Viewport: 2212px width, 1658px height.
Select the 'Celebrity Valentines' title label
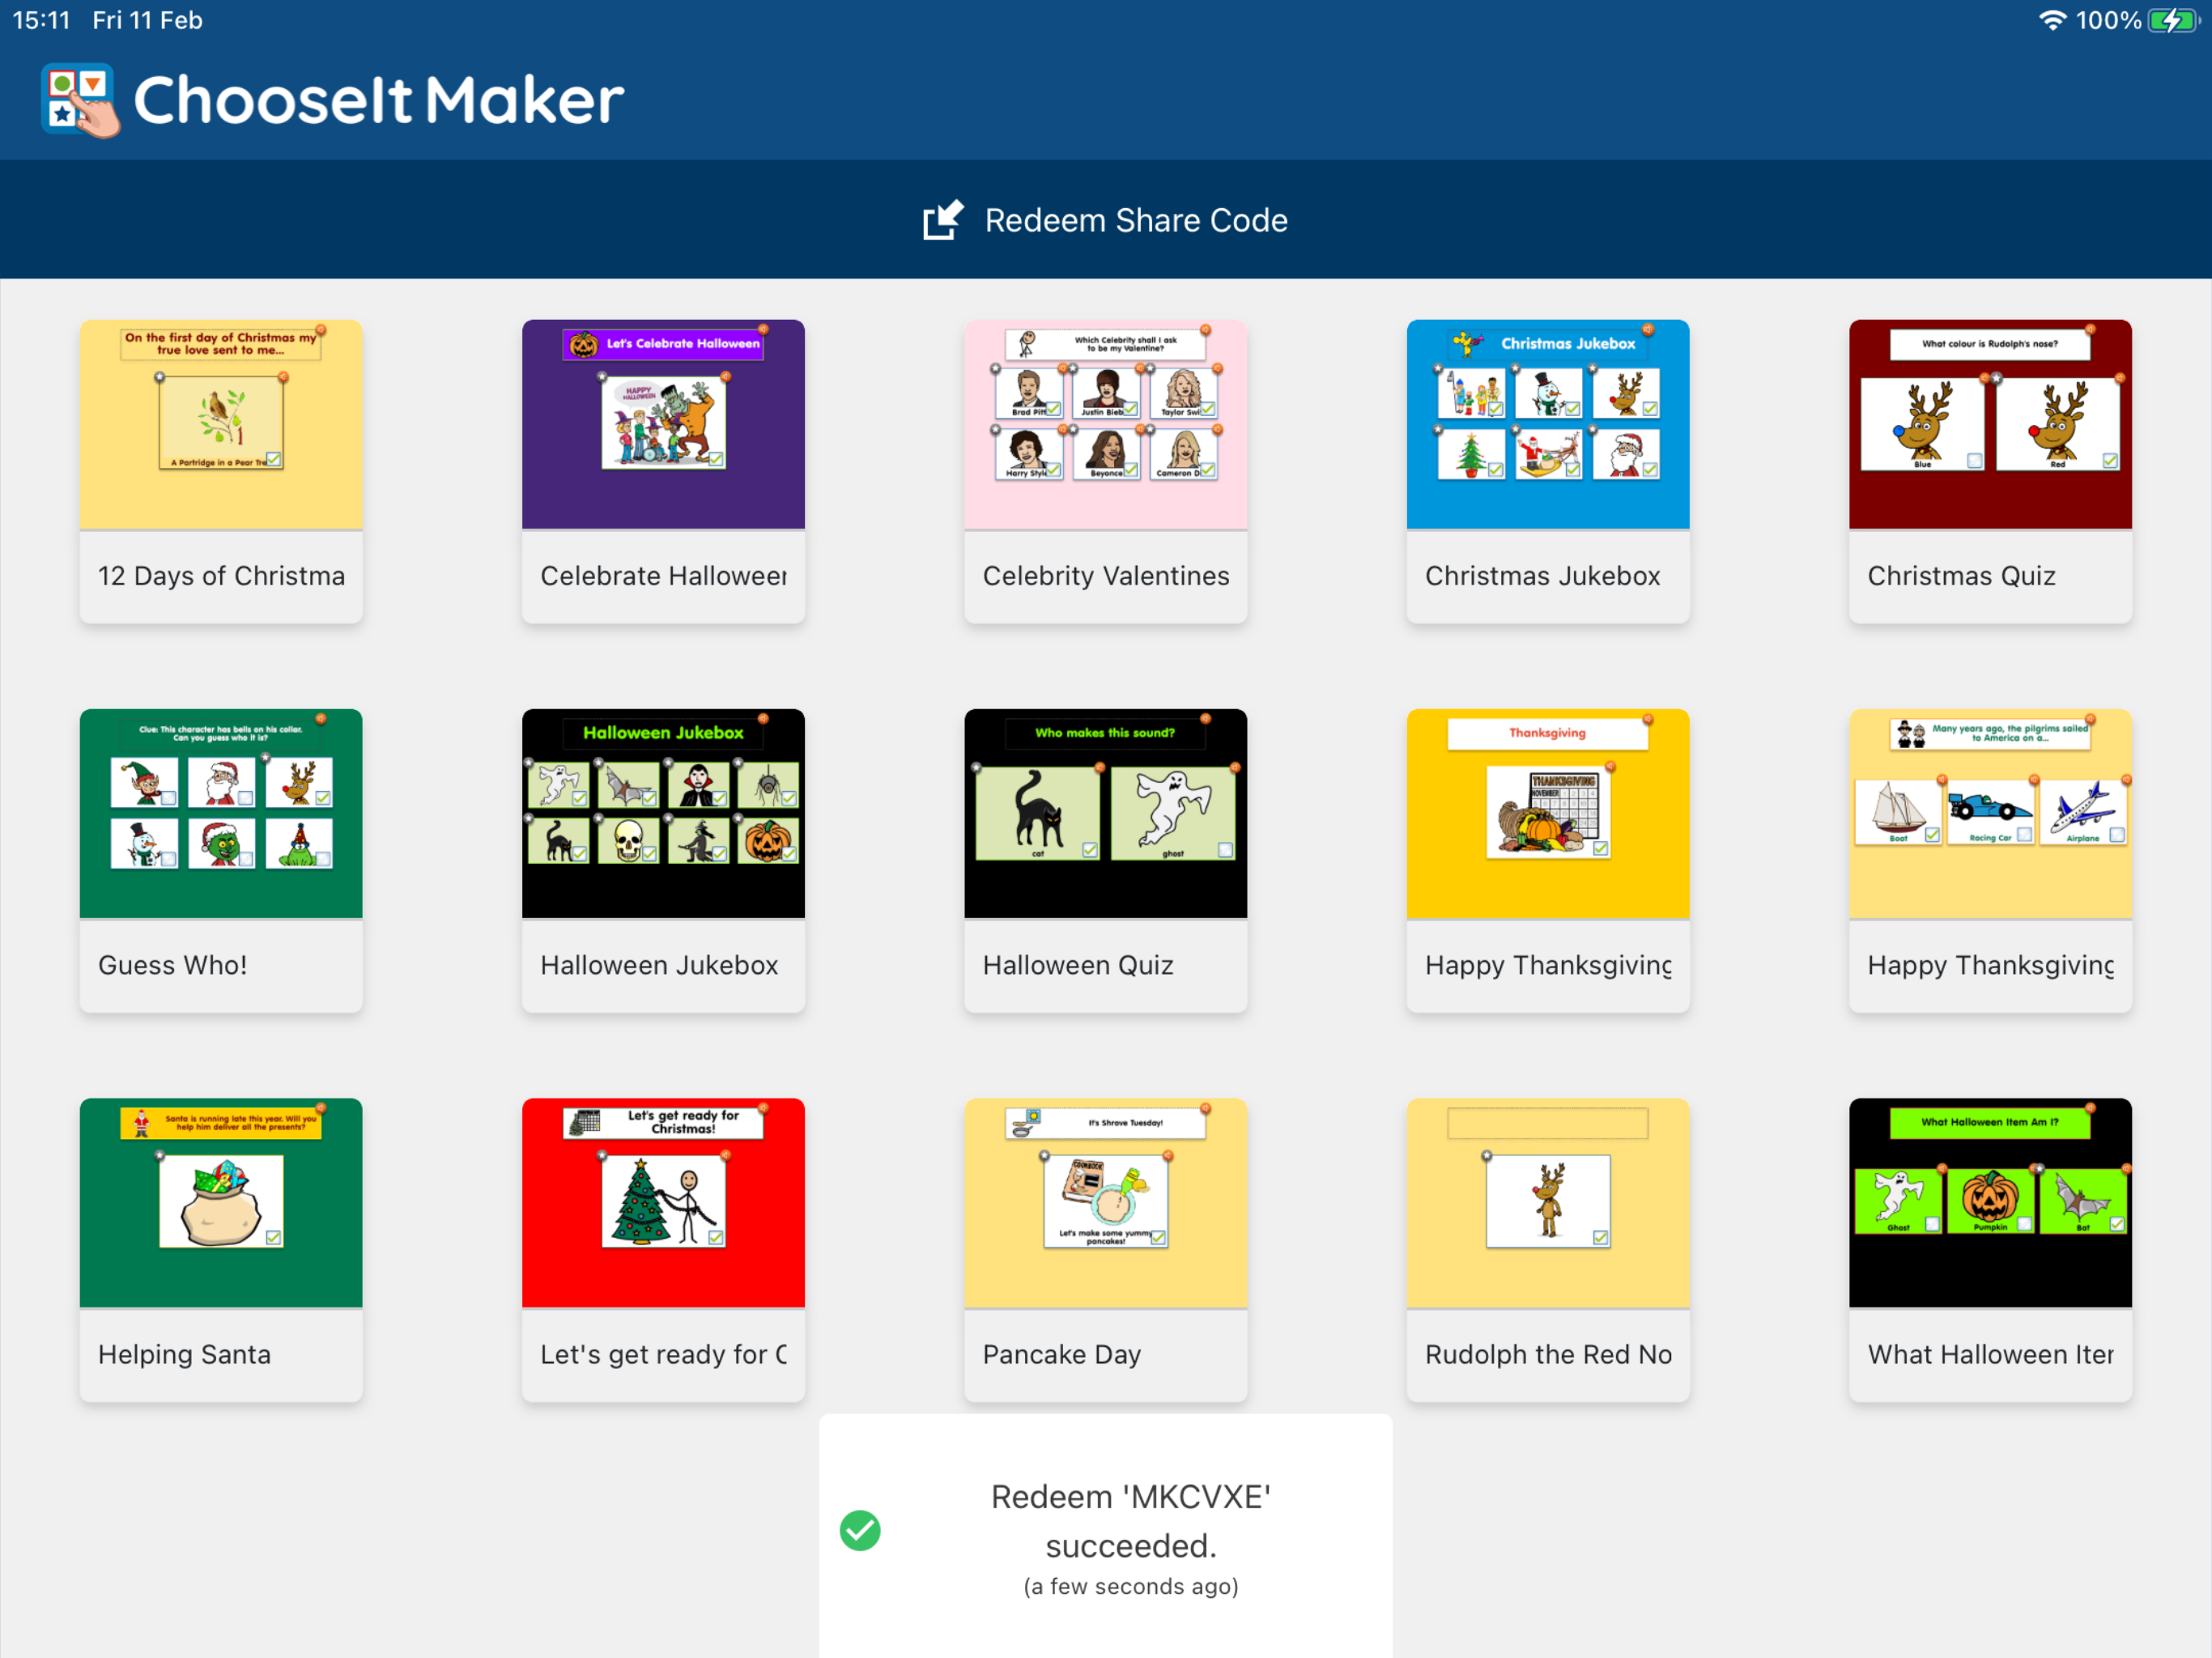pos(1105,576)
